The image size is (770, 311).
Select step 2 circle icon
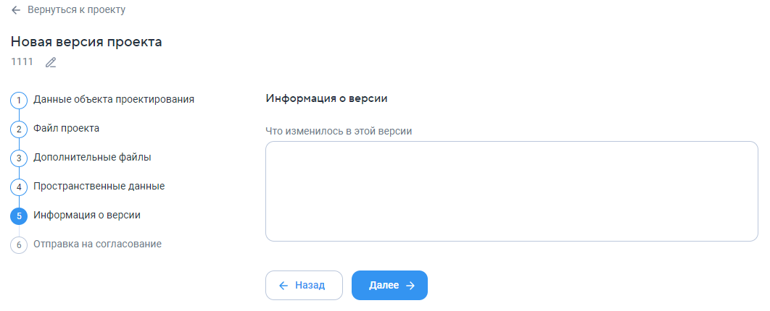[19, 129]
